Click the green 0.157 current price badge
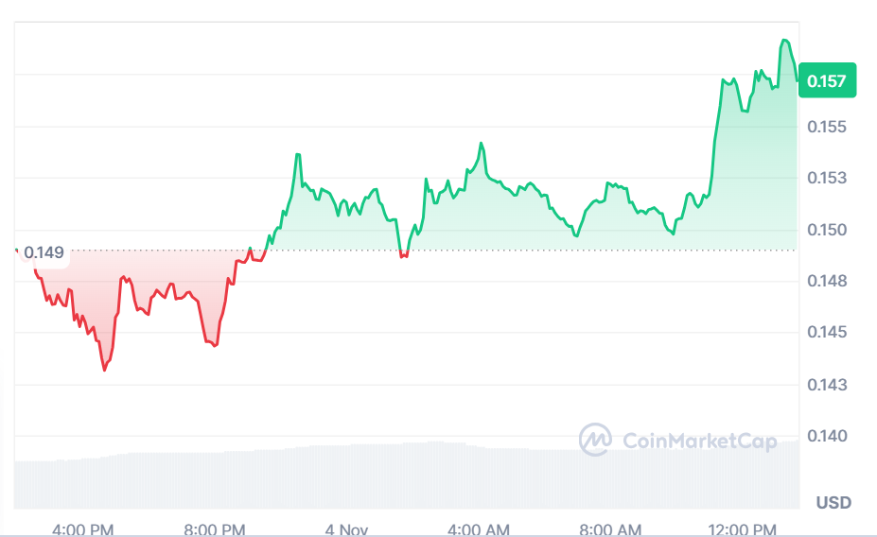Image resolution: width=877 pixels, height=537 pixels. click(827, 81)
